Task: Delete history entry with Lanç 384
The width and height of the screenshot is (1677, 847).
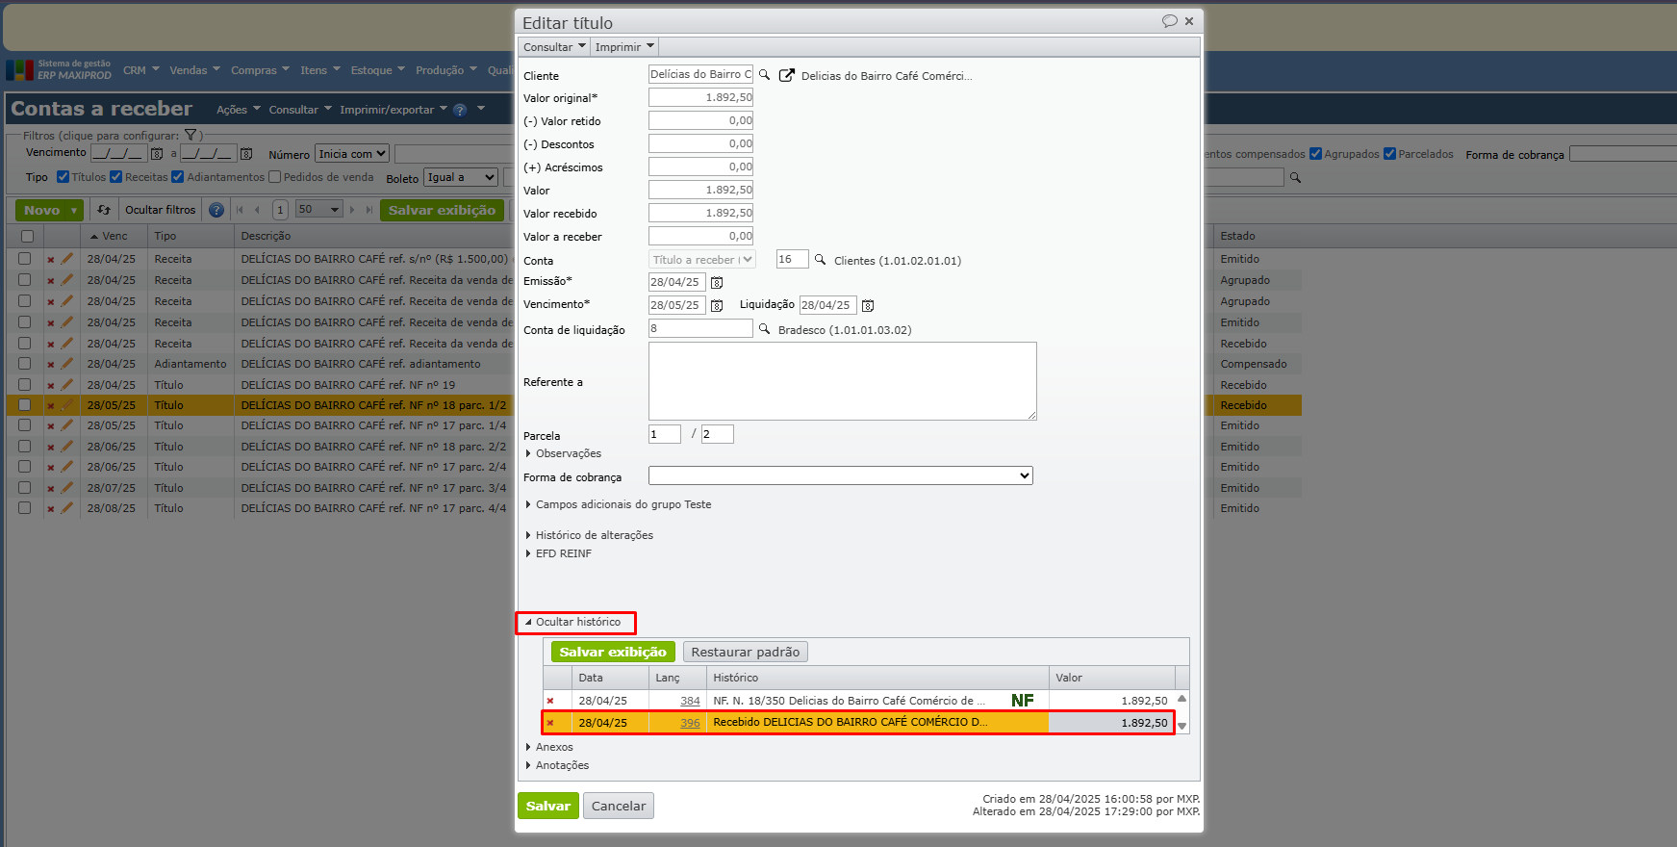Action: (550, 701)
